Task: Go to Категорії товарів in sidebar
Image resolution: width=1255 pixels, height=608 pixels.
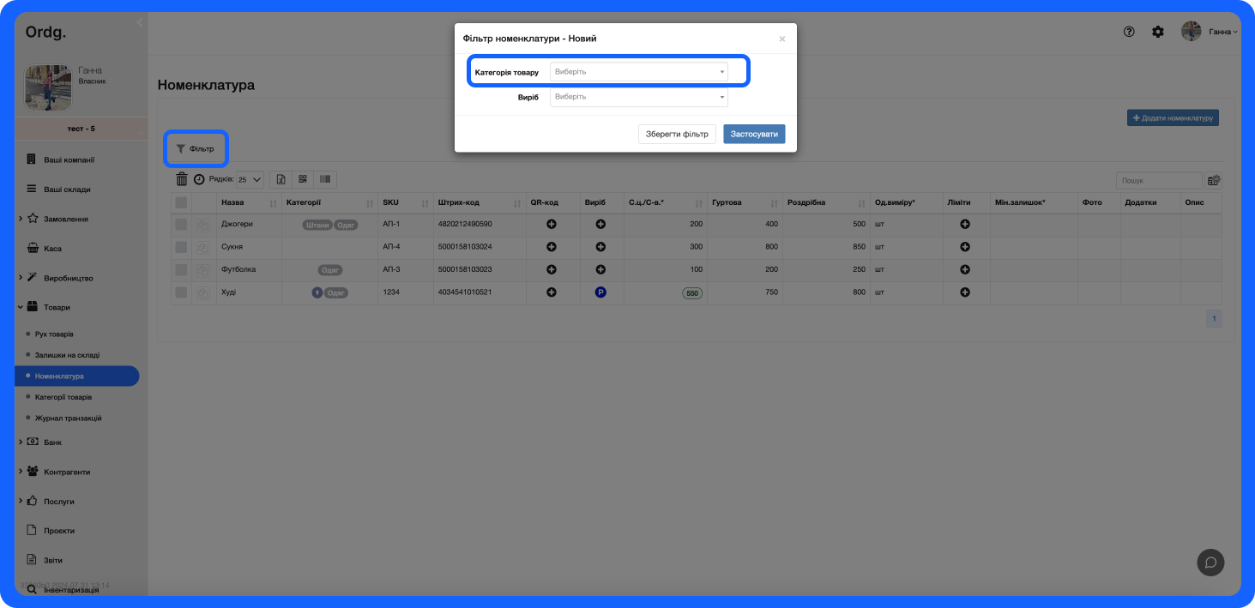Action: pyautogui.click(x=63, y=397)
